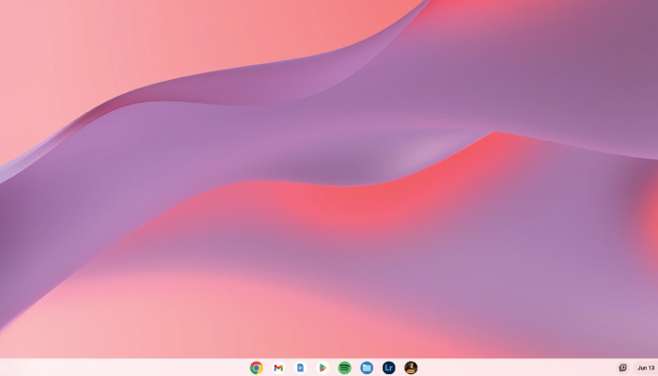The height and width of the screenshot is (376, 658).
Task: Open the last pinned app with character avatar
Action: [x=411, y=368]
